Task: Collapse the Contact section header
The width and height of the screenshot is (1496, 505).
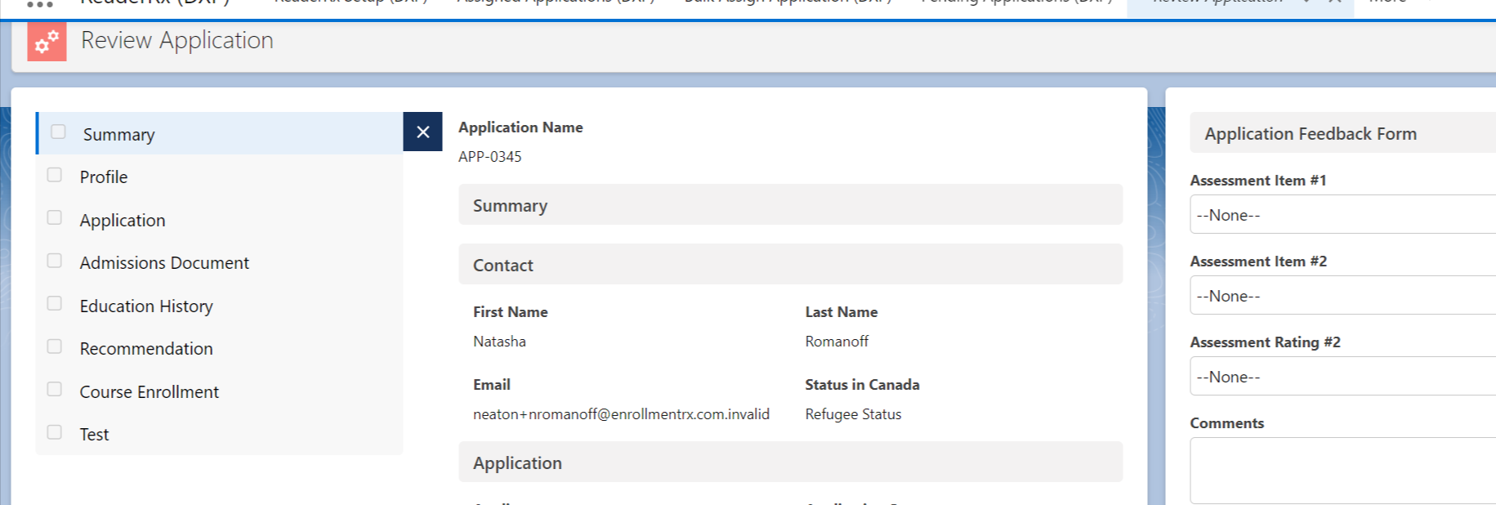Action: tap(789, 265)
